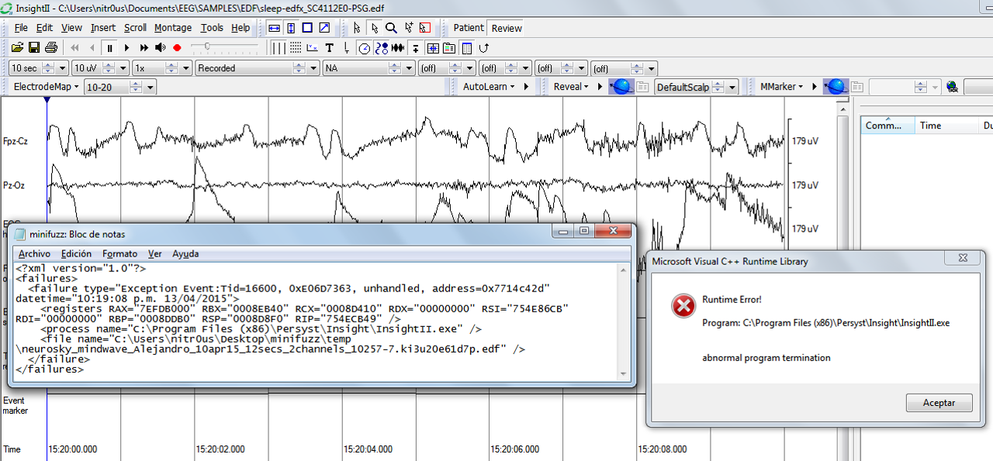Open the Insert menu
This screenshot has height=461, width=993.
pyautogui.click(x=103, y=28)
